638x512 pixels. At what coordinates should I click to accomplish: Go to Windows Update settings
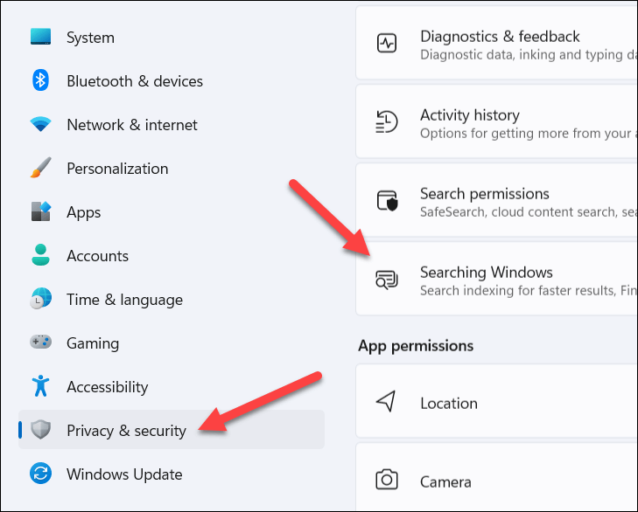(124, 474)
